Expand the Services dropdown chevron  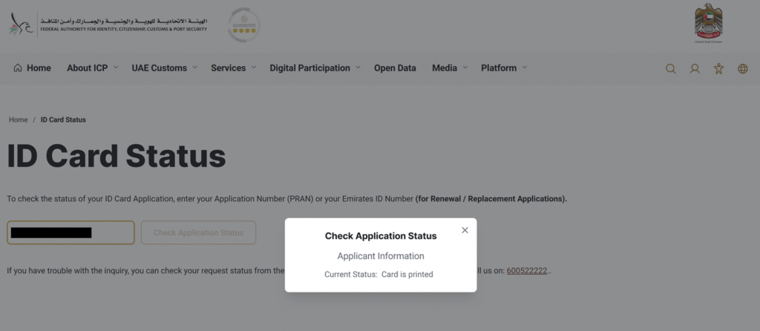click(254, 68)
